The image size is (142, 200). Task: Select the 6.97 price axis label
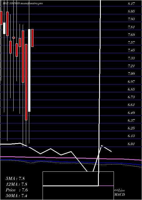131,81
